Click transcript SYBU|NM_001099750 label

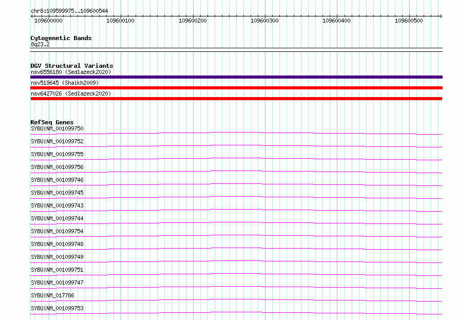57,128
